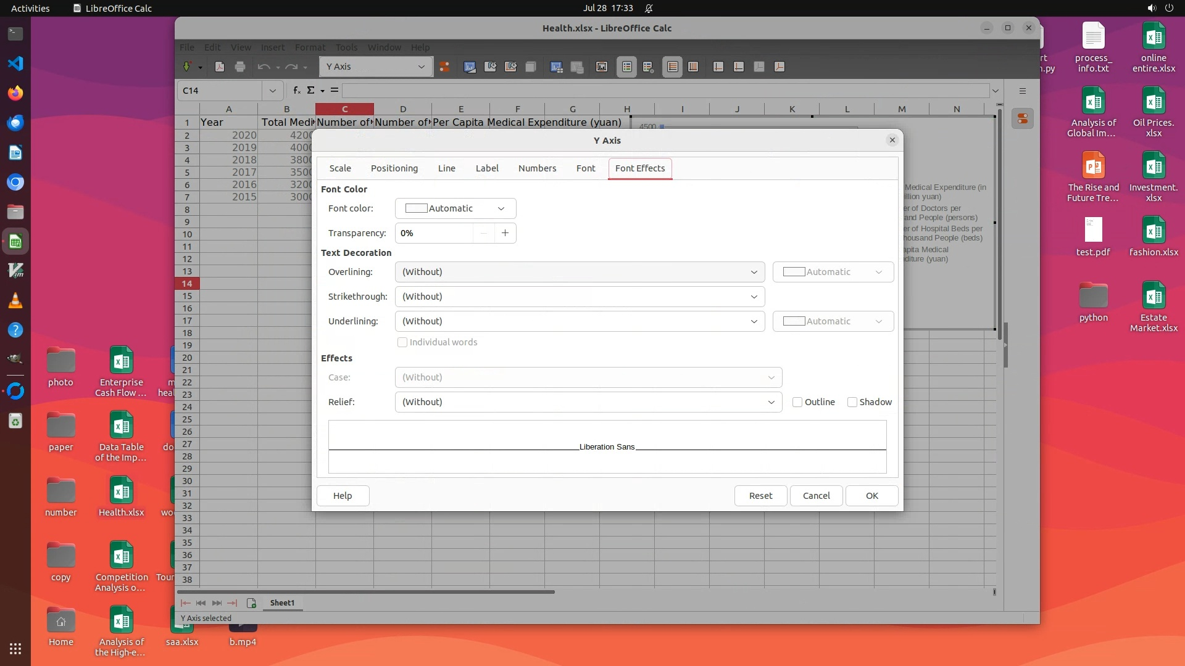
Task: Switch to the Scale tab
Action: (x=340, y=168)
